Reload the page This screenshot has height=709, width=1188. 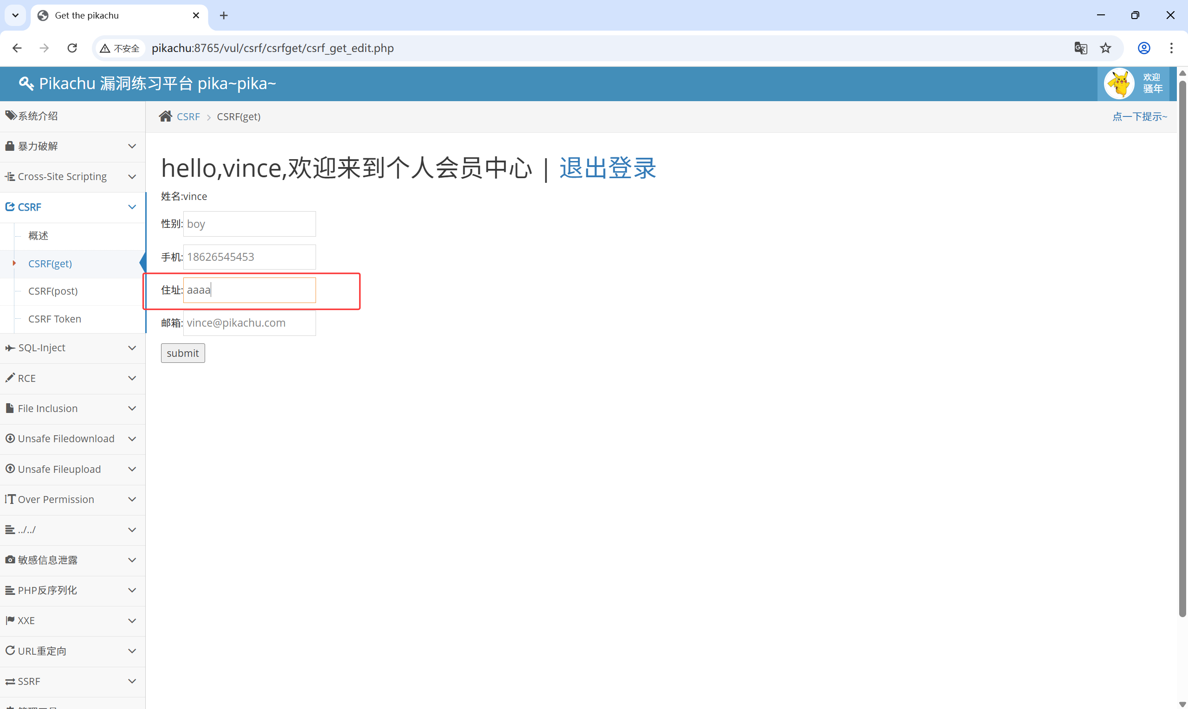pos(72,48)
